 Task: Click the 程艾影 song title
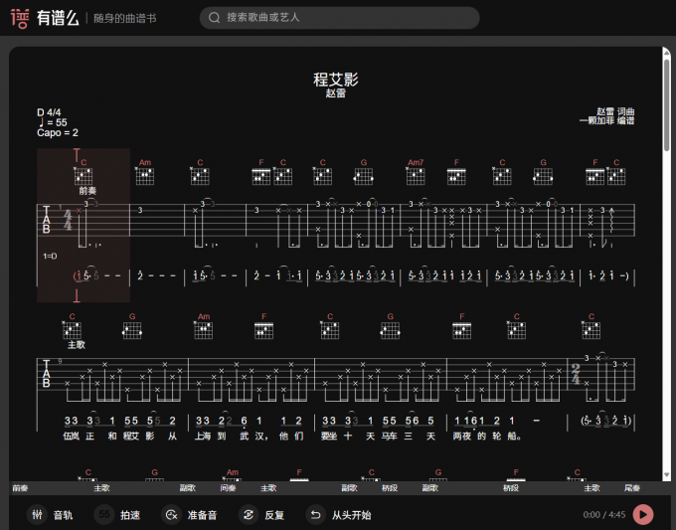(x=335, y=79)
